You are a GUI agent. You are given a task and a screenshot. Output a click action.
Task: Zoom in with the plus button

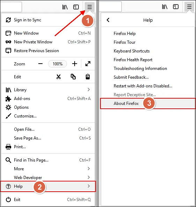75,64
